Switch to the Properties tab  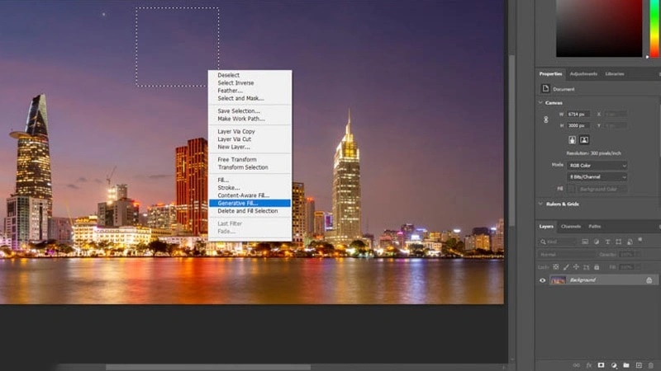[550, 73]
